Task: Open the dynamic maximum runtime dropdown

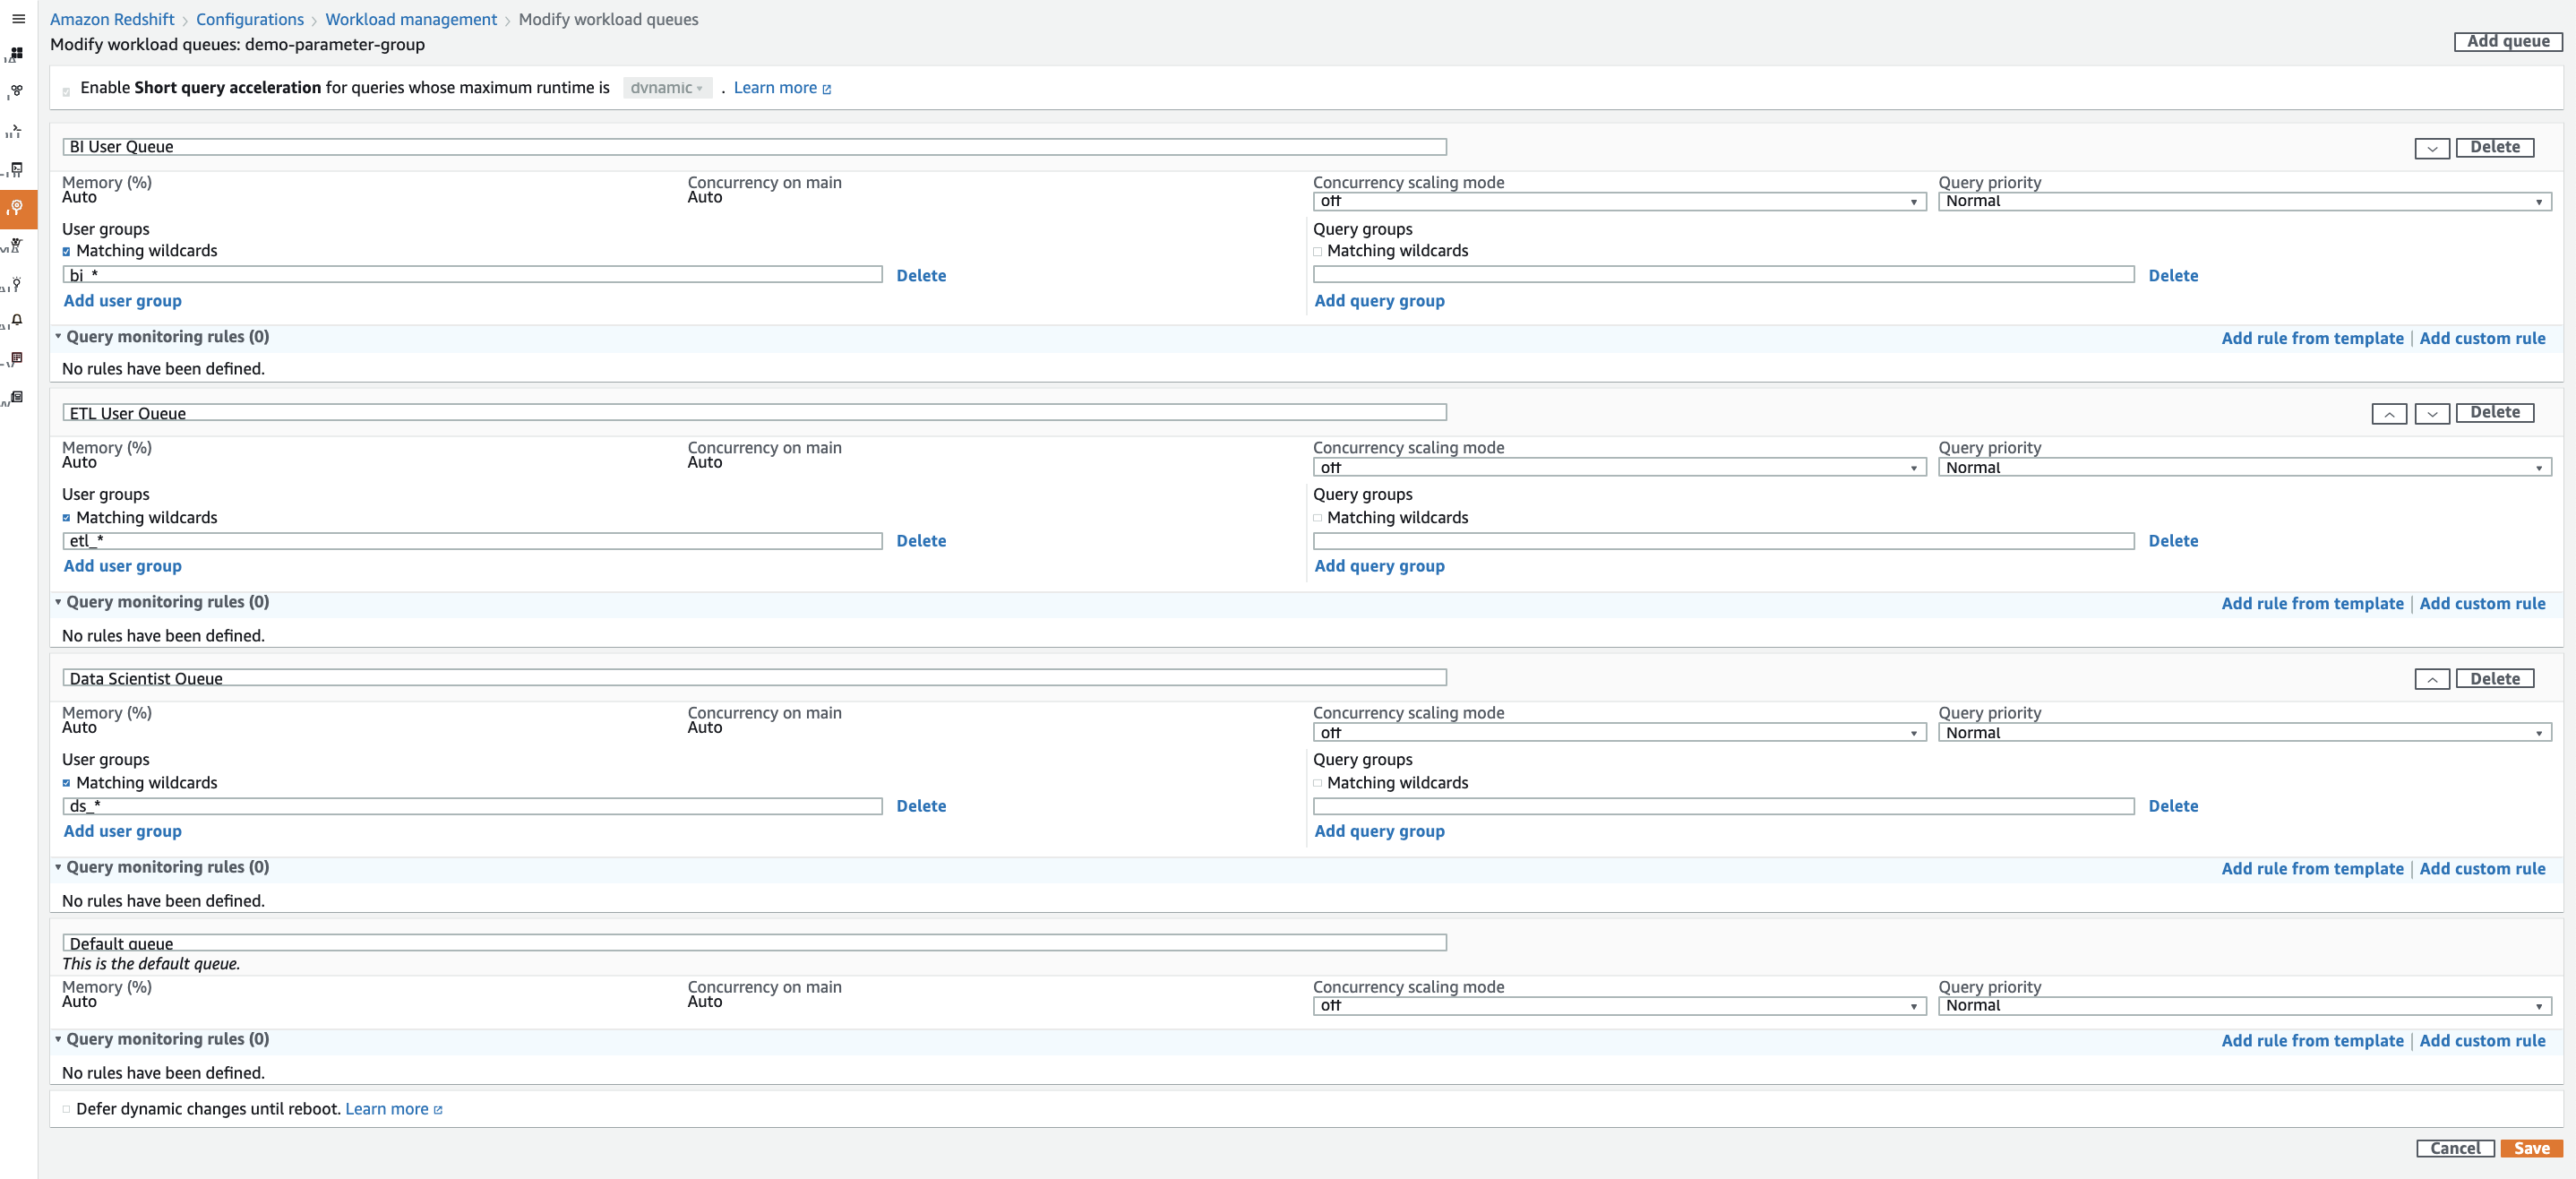Action: click(x=667, y=88)
